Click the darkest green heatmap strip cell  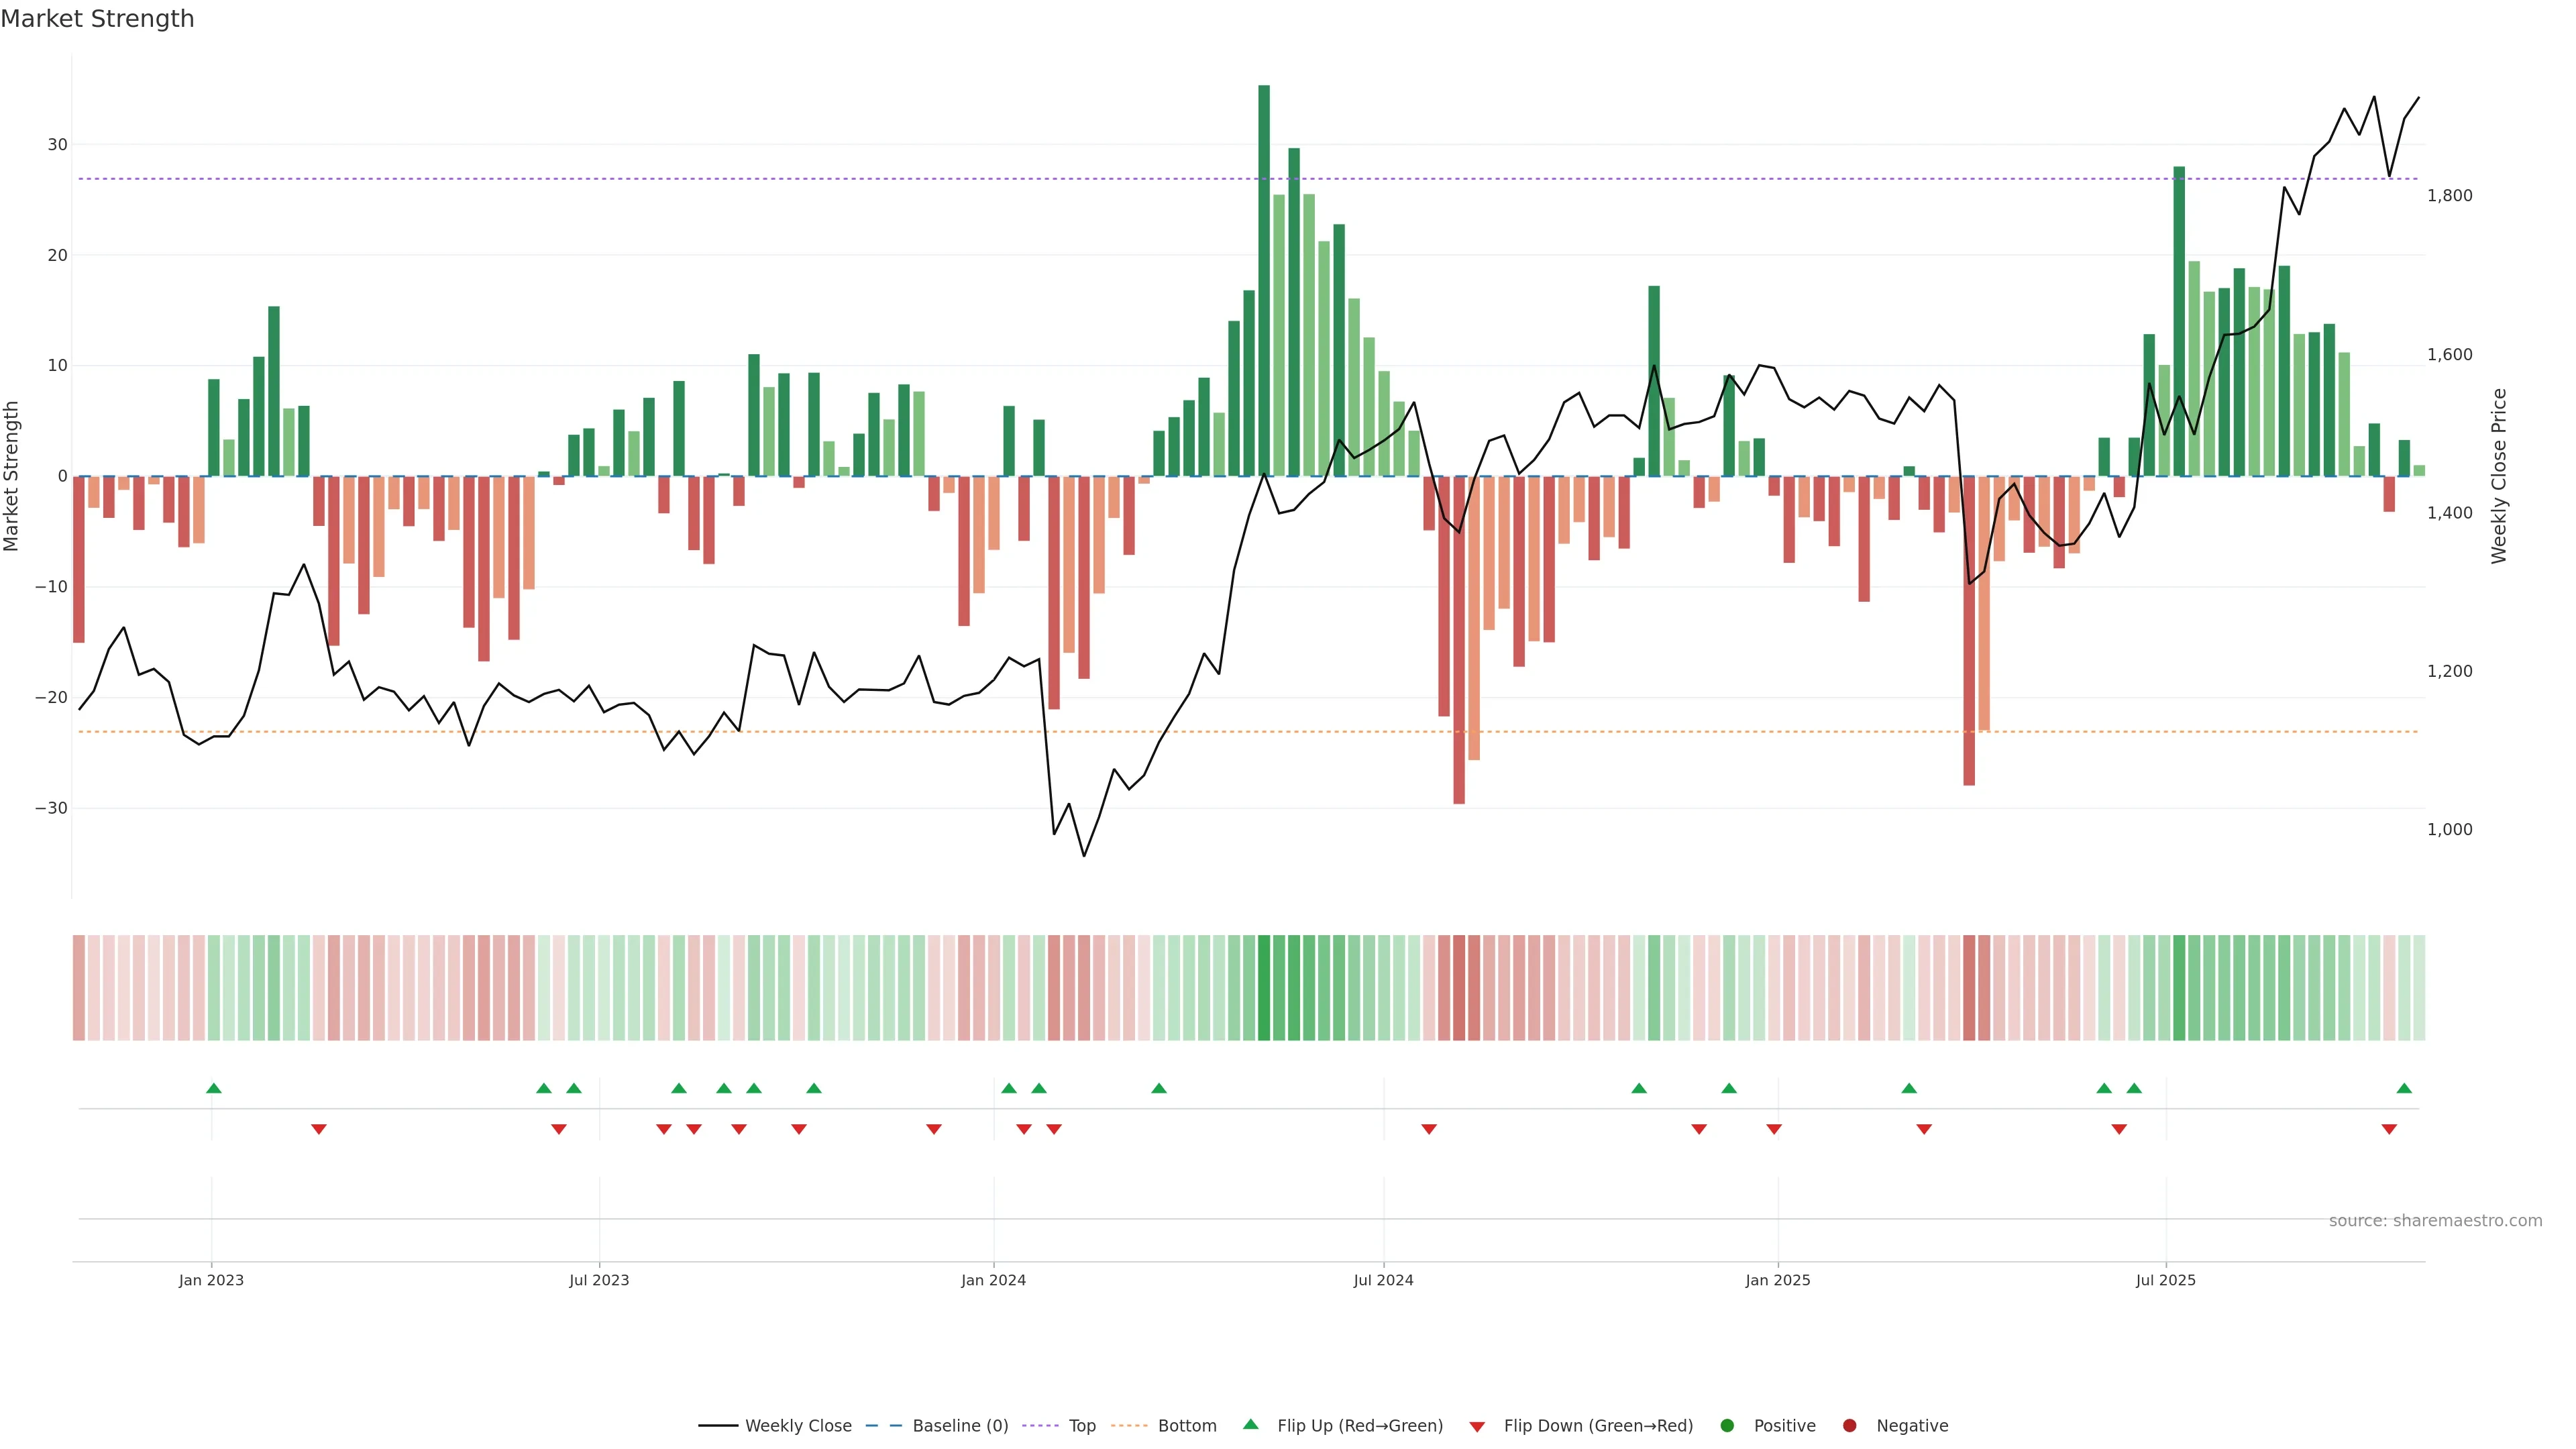(x=1264, y=987)
